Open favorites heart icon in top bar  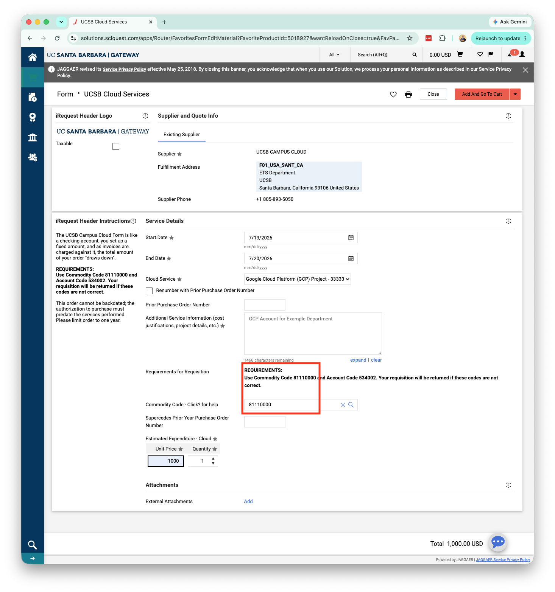[480, 54]
